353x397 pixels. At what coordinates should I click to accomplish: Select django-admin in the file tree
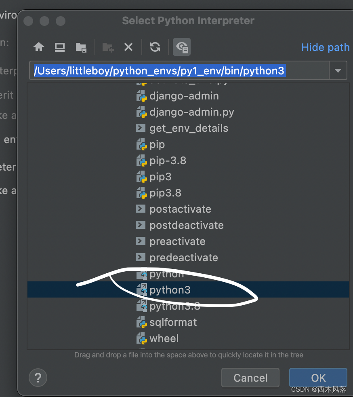coord(184,96)
